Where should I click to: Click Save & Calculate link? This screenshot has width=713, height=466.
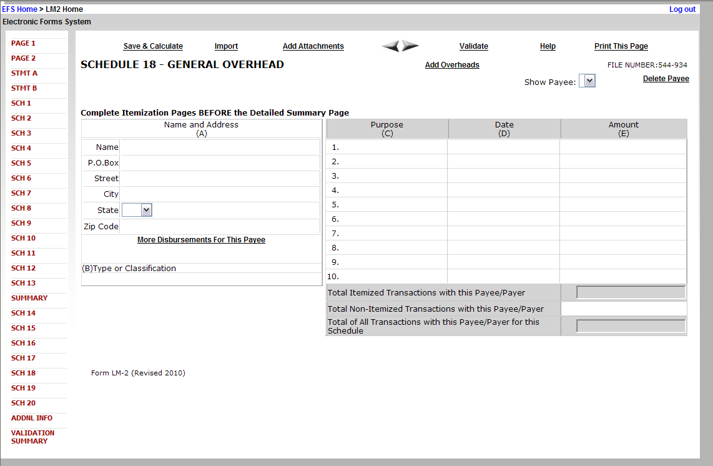coord(153,46)
